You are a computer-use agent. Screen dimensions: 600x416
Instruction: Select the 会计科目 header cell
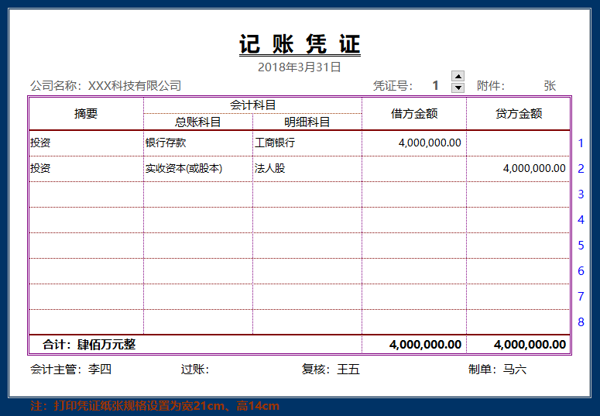(252, 105)
